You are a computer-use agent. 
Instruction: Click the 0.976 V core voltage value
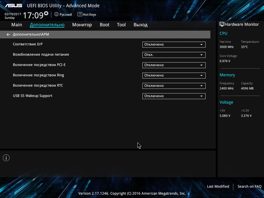225,61
